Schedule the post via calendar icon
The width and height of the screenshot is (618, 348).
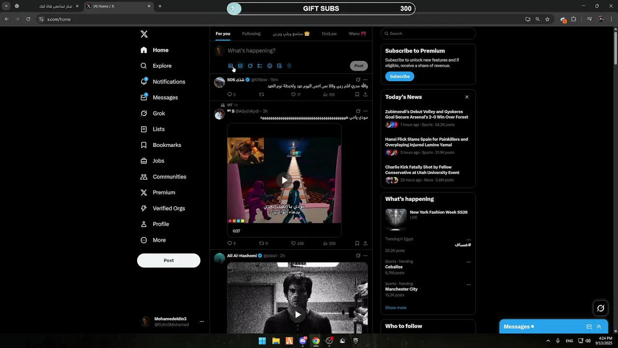point(279,66)
